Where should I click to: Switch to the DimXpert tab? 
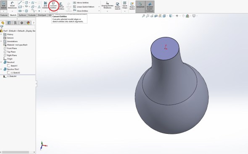pyautogui.click(x=42, y=15)
